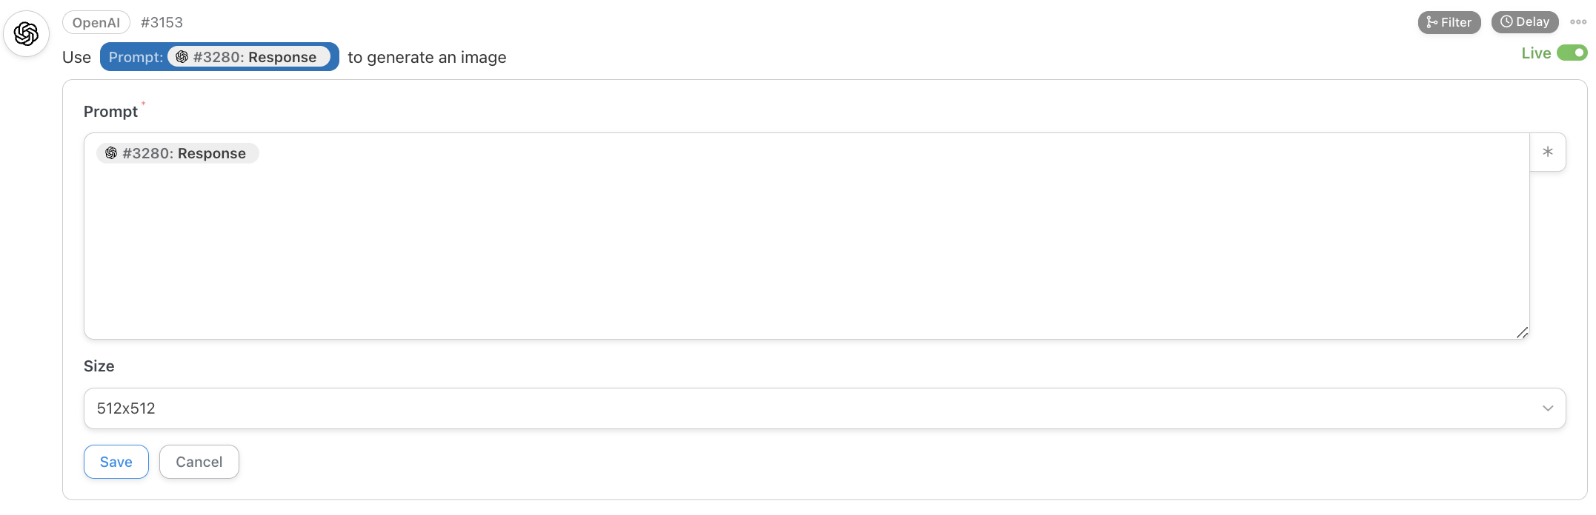Screen dimensions: 1596x515
Task: Click the asterisk insert-variable icon
Action: point(1548,152)
